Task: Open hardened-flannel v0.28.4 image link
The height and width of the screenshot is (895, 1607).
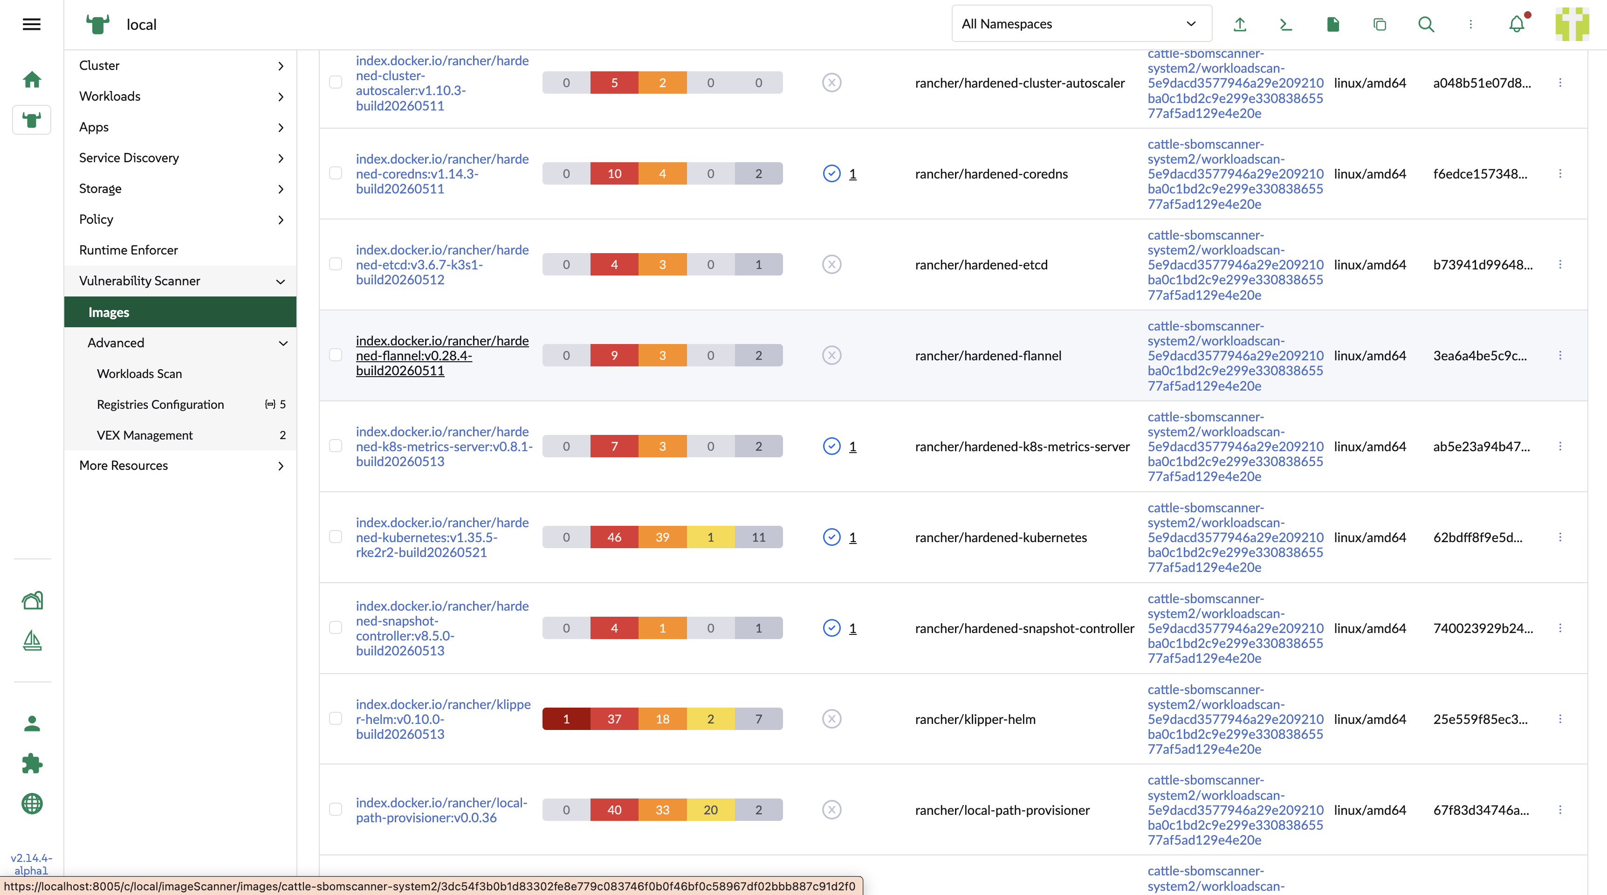Action: click(442, 355)
